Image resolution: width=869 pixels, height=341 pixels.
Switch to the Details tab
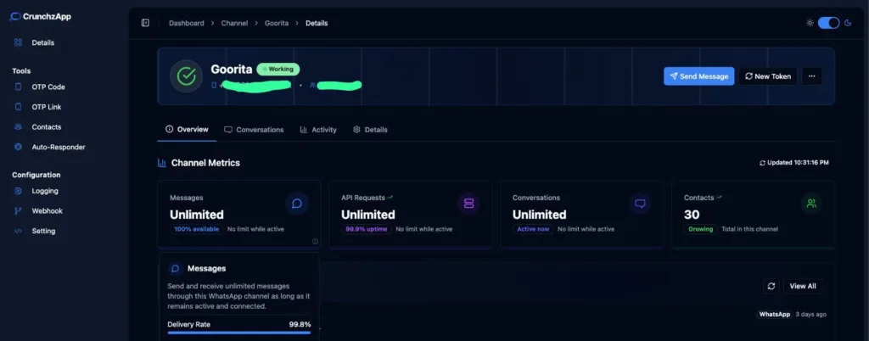pyautogui.click(x=370, y=130)
